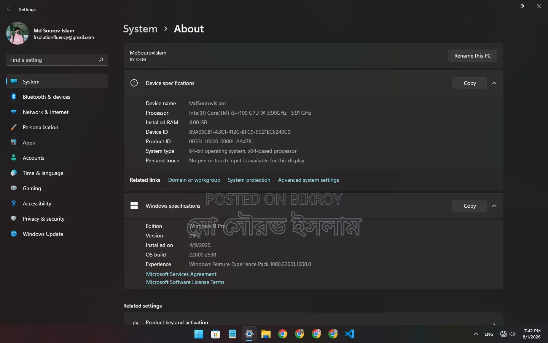Copy the Windows specifications
The width and height of the screenshot is (548, 343).
470,206
